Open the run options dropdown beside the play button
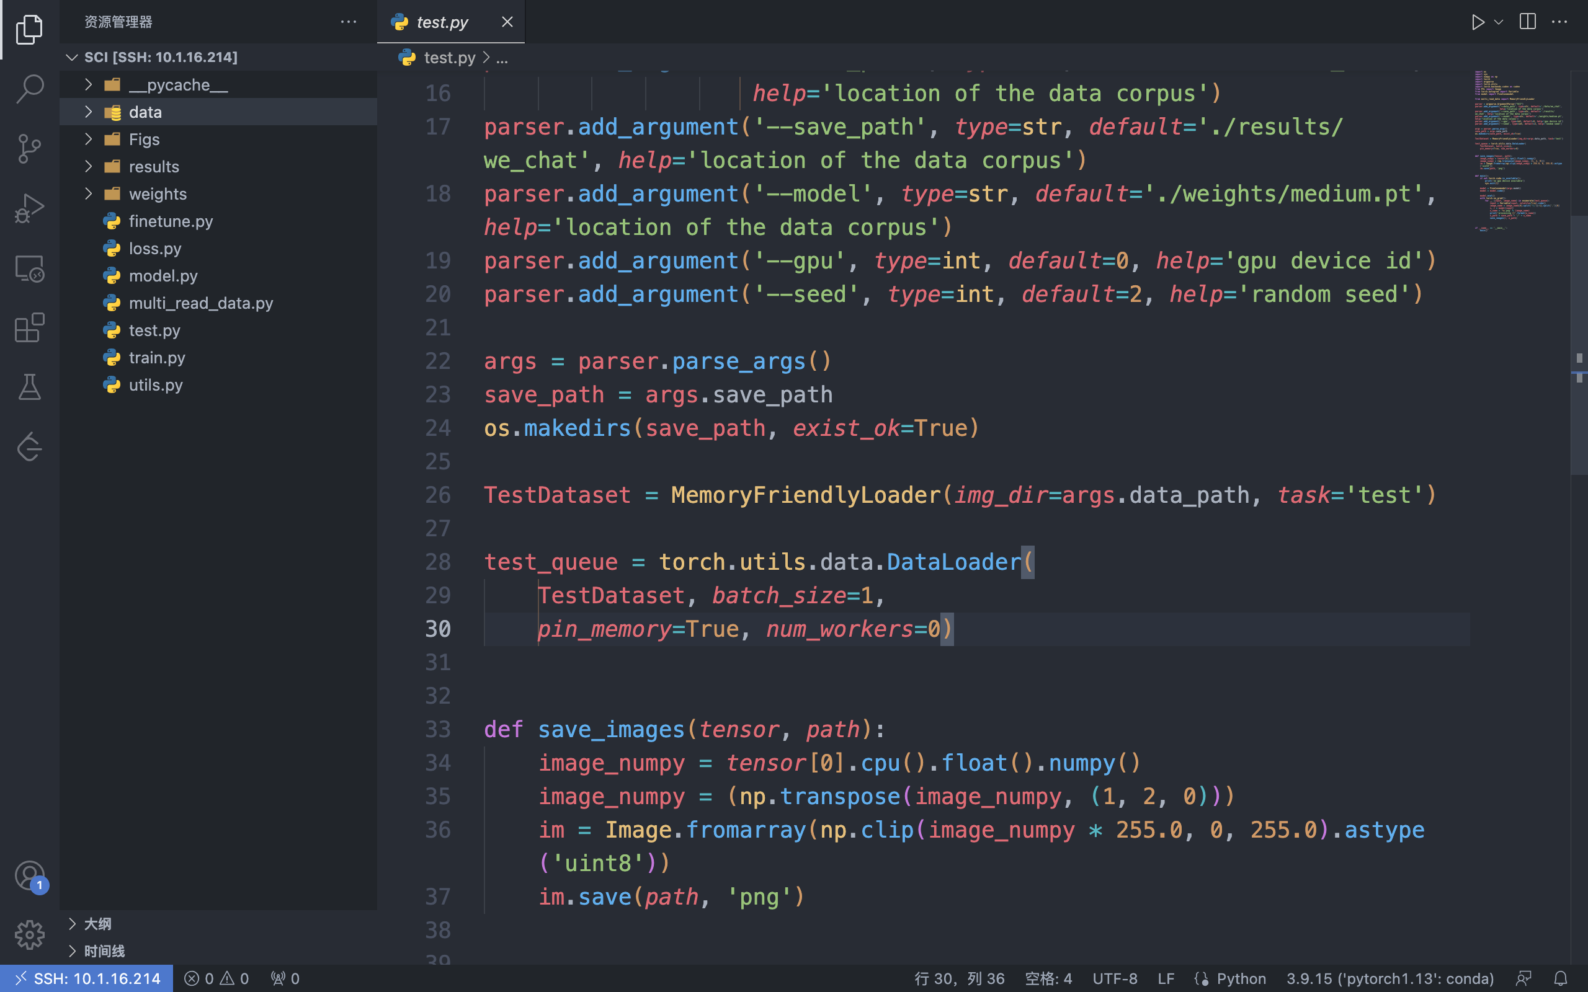The width and height of the screenshot is (1588, 992). coord(1497,22)
